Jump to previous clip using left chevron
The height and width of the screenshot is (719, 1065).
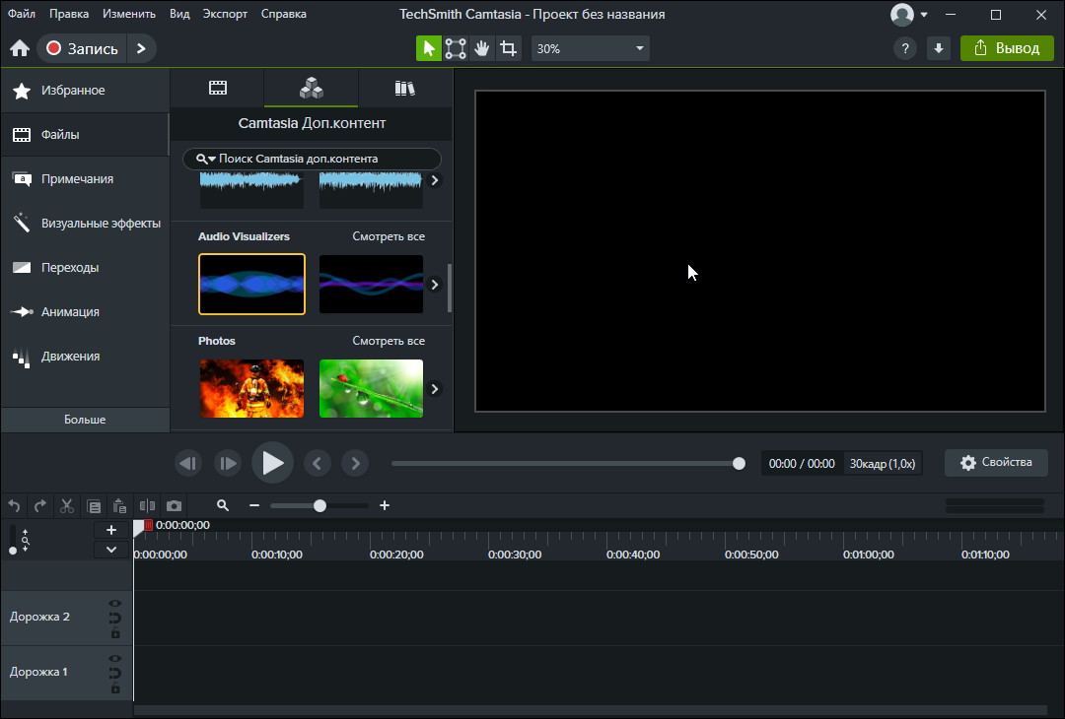coord(317,463)
